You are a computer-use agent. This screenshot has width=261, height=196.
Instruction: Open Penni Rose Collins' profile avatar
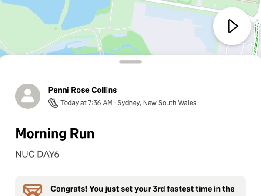28,96
